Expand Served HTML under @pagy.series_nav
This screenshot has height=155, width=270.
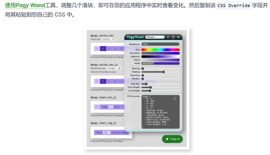coord(107,57)
